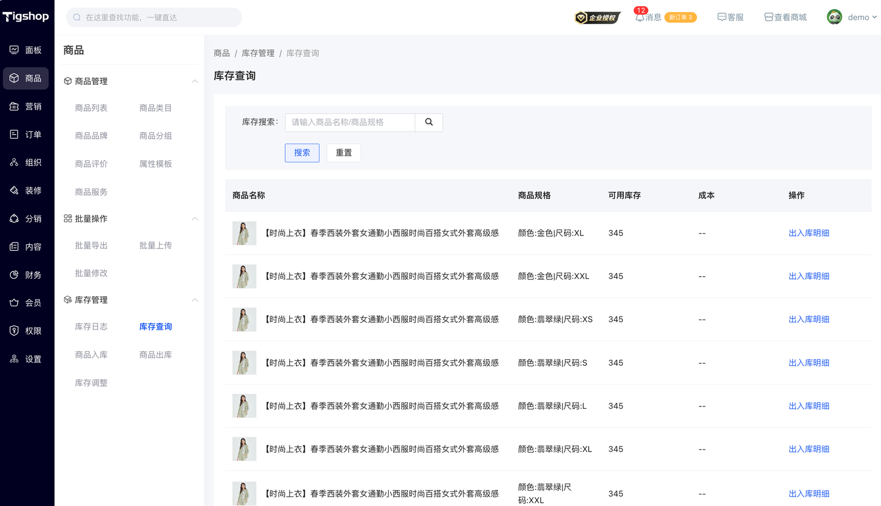Click the 权限 permissions shield icon
This screenshot has width=881, height=506.
pos(14,331)
